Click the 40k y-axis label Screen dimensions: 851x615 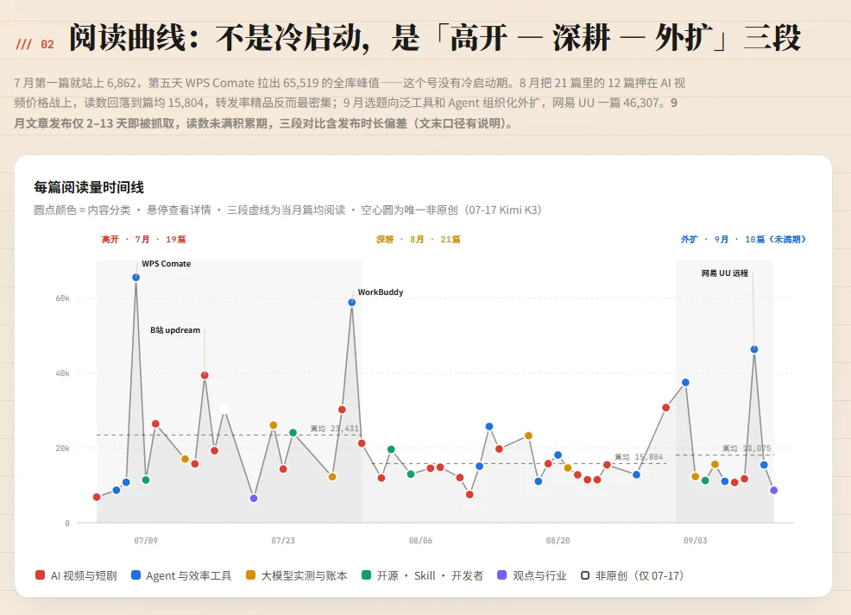click(x=62, y=373)
